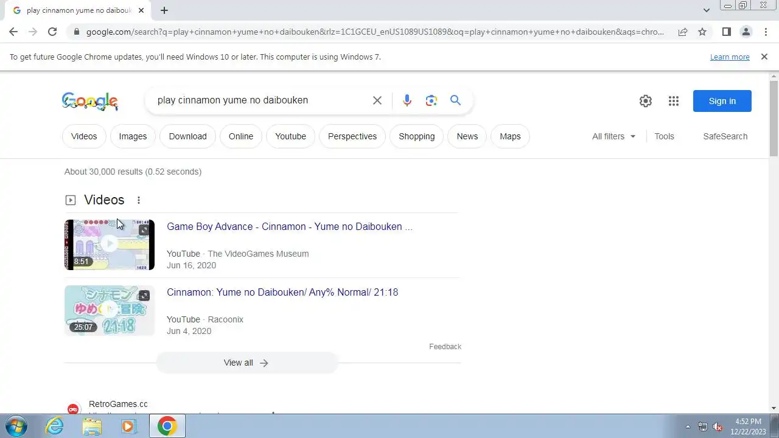The image size is (779, 438).
Task: Play the 25:07 speedrun video thumbnail
Action: [x=110, y=310]
